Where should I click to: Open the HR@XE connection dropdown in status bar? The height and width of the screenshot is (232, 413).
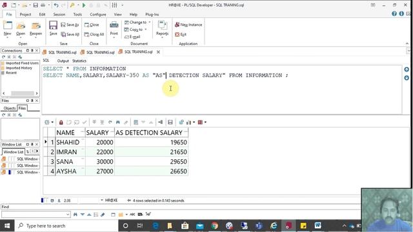pos(102,200)
